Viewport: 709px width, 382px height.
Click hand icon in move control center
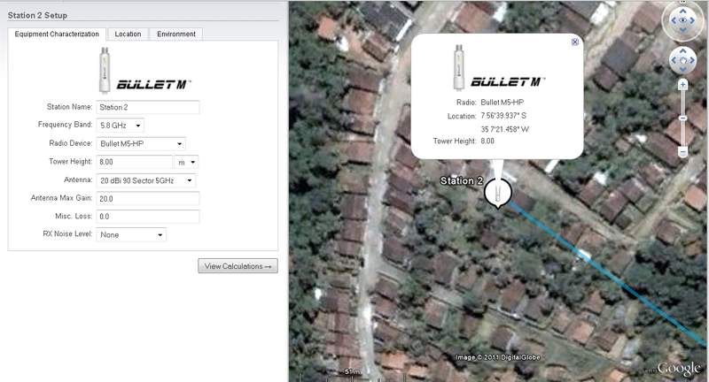click(x=682, y=60)
